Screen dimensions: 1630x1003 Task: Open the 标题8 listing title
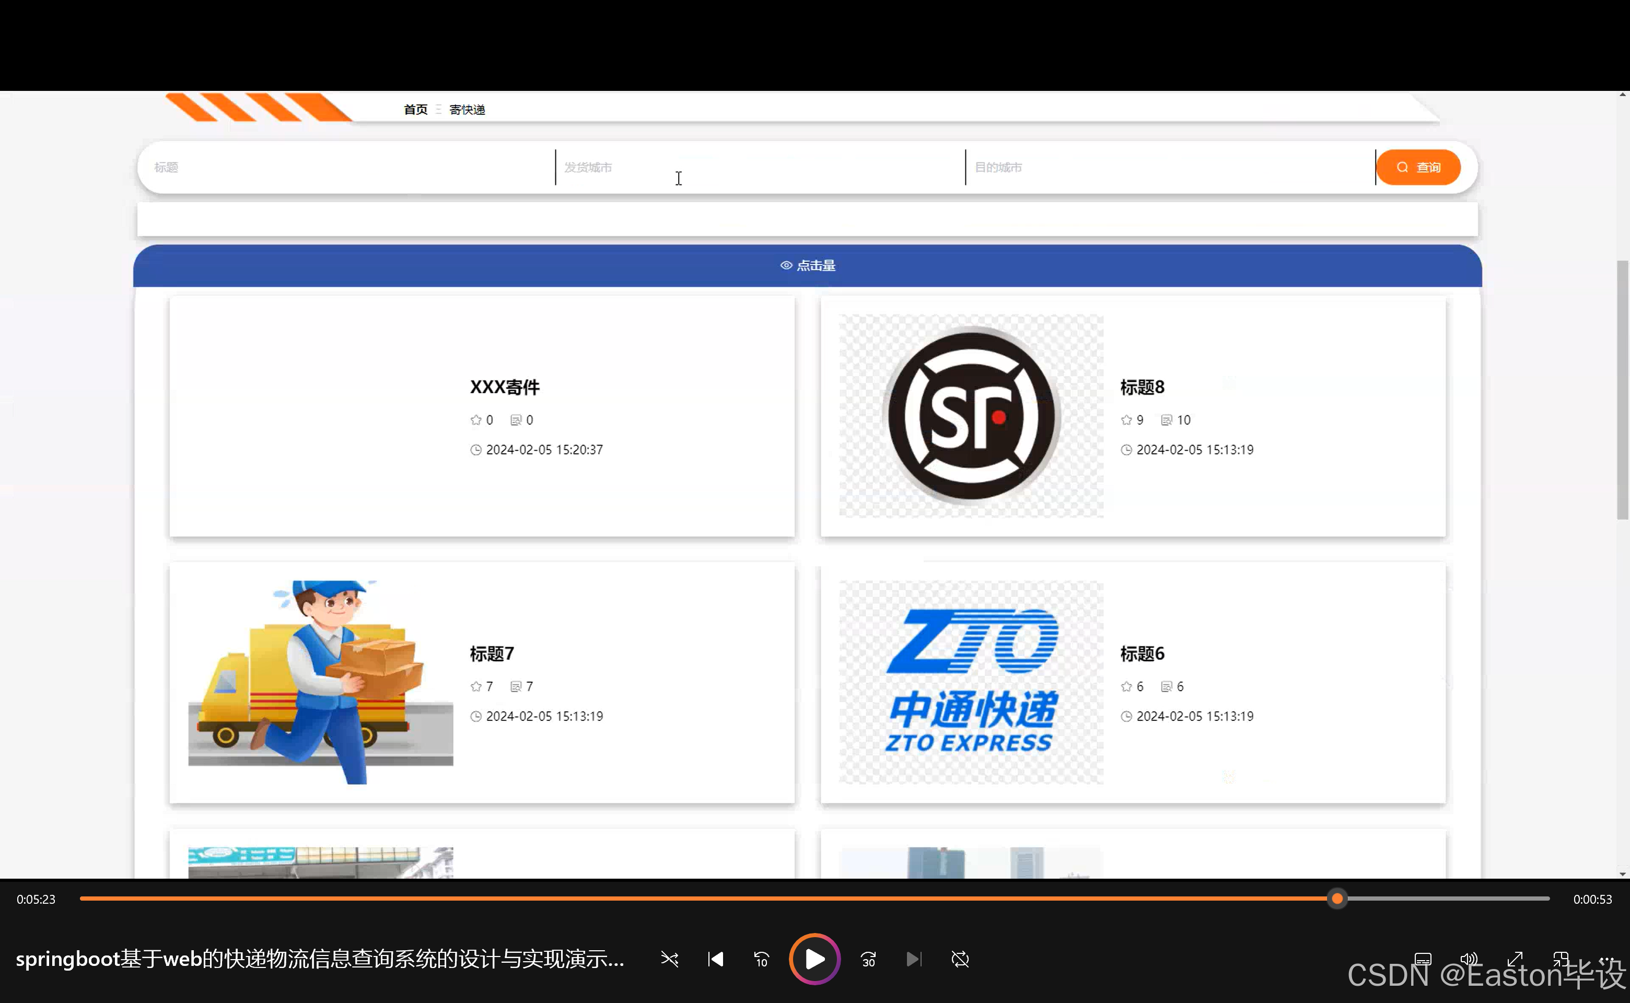point(1143,388)
